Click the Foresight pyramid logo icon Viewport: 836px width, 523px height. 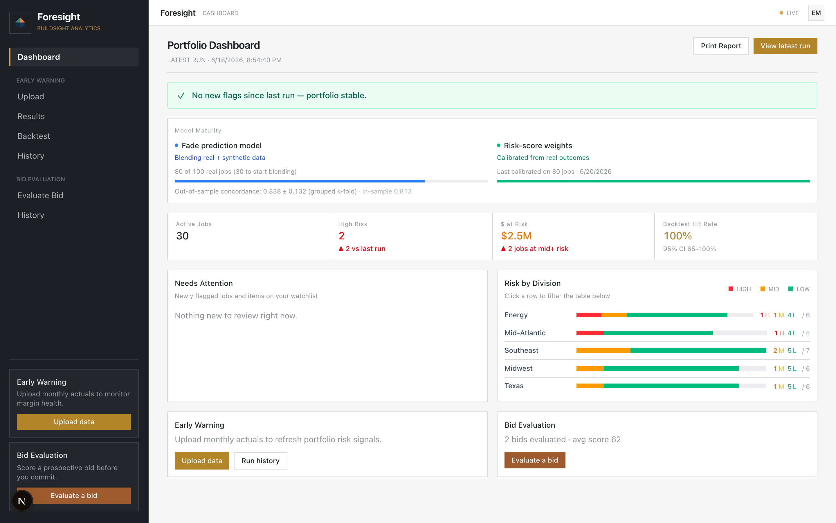tap(20, 22)
